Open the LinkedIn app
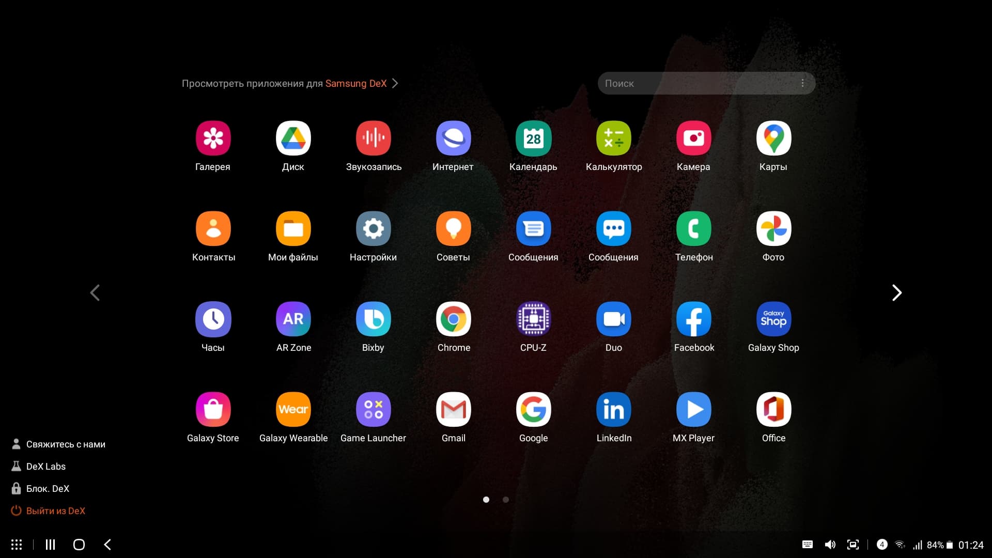992x558 pixels. click(x=613, y=410)
